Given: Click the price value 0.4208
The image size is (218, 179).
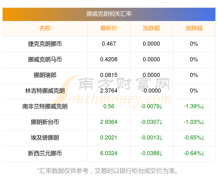Looking at the screenshot, I should [109, 59].
